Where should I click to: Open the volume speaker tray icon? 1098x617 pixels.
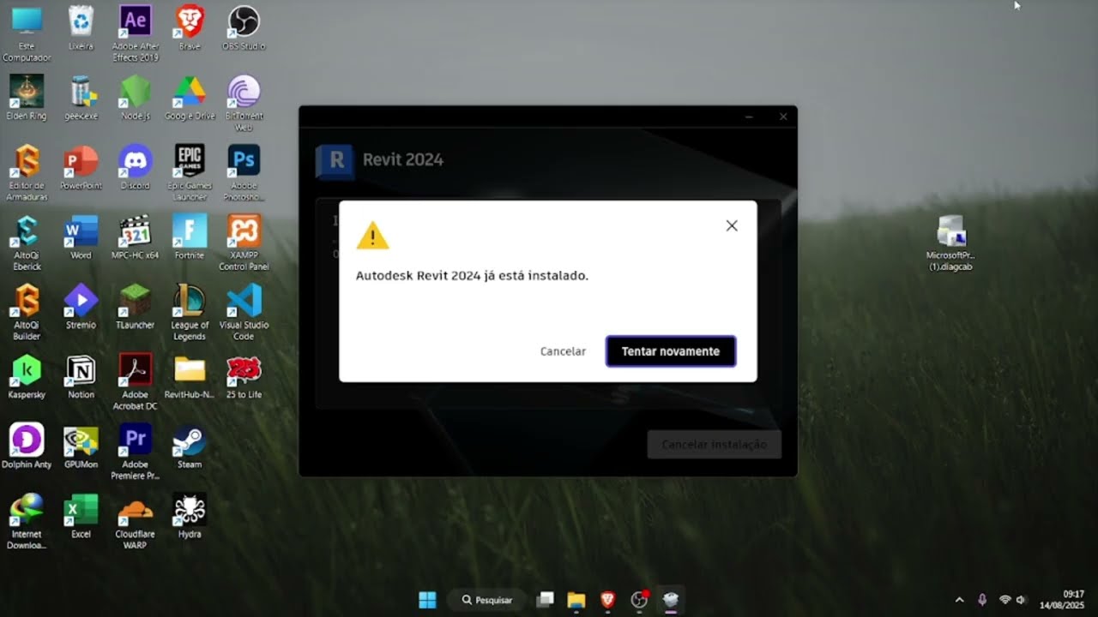pos(1021,600)
